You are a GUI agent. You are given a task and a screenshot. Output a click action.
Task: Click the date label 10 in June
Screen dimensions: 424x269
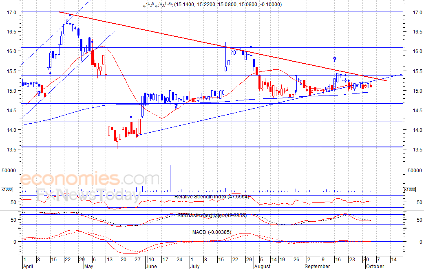pos(151,260)
